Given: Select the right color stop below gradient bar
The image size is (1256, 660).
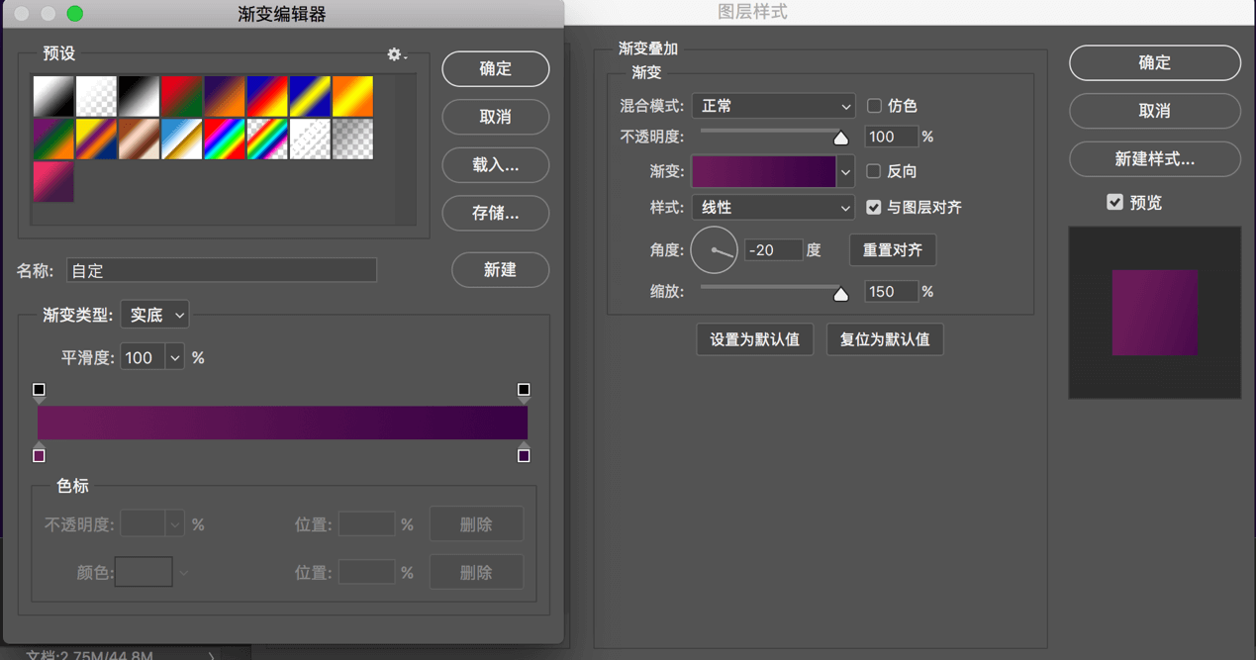Looking at the screenshot, I should click(x=524, y=455).
